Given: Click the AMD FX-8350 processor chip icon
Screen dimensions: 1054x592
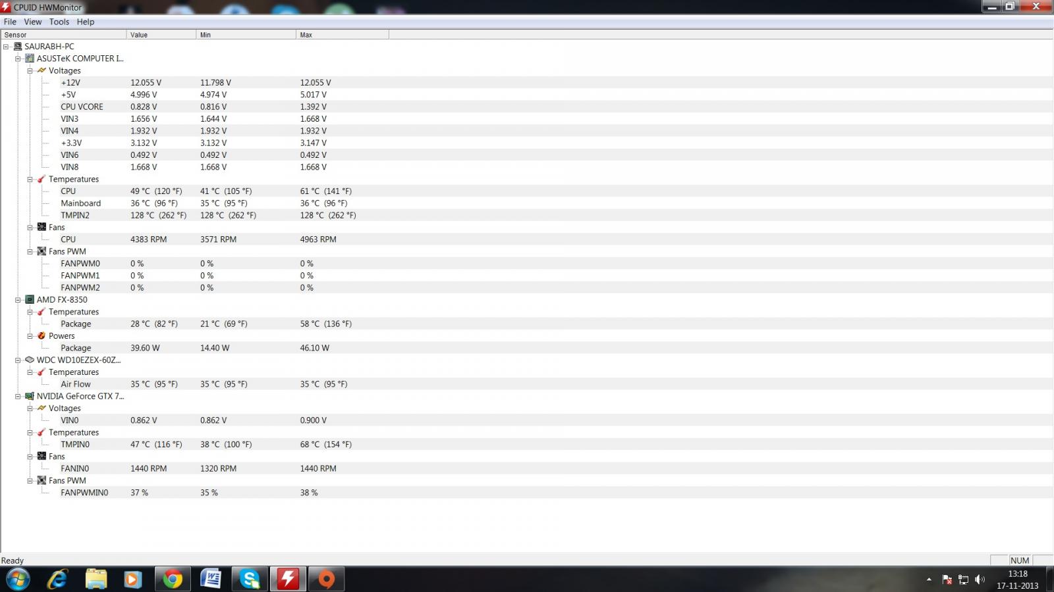Looking at the screenshot, I should [x=30, y=299].
